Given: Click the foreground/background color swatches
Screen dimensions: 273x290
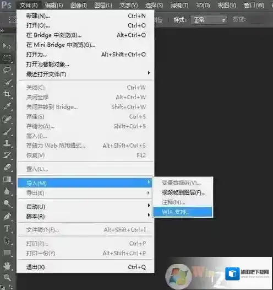Looking at the screenshot, I should point(7,287).
